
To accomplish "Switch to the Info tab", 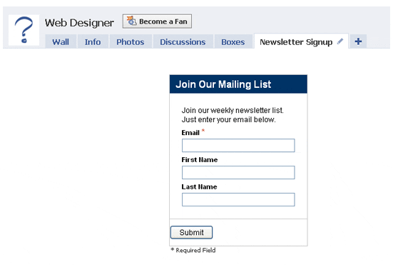I will pos(93,41).
